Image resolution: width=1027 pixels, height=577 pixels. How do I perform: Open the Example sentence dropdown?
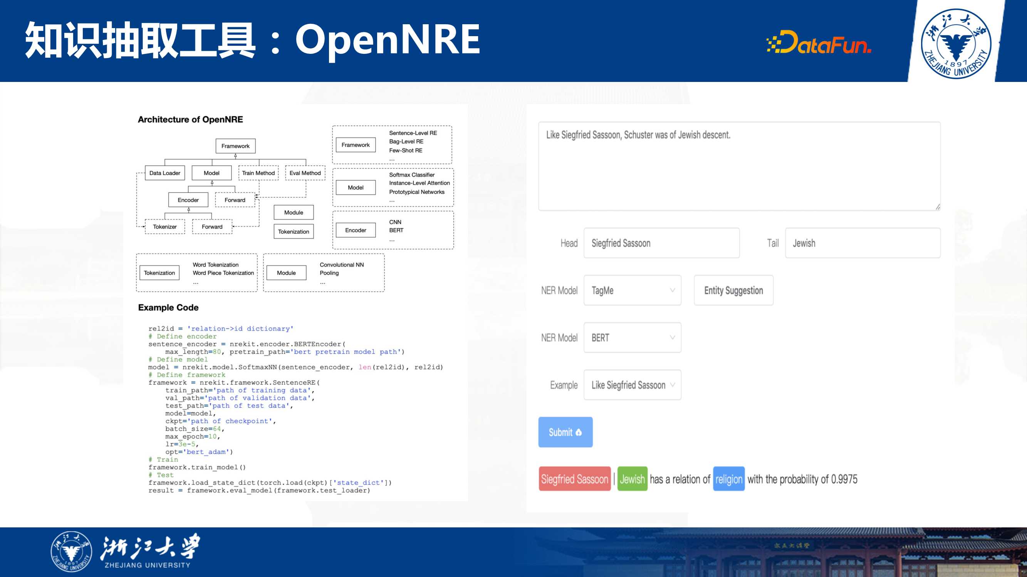[x=632, y=385]
